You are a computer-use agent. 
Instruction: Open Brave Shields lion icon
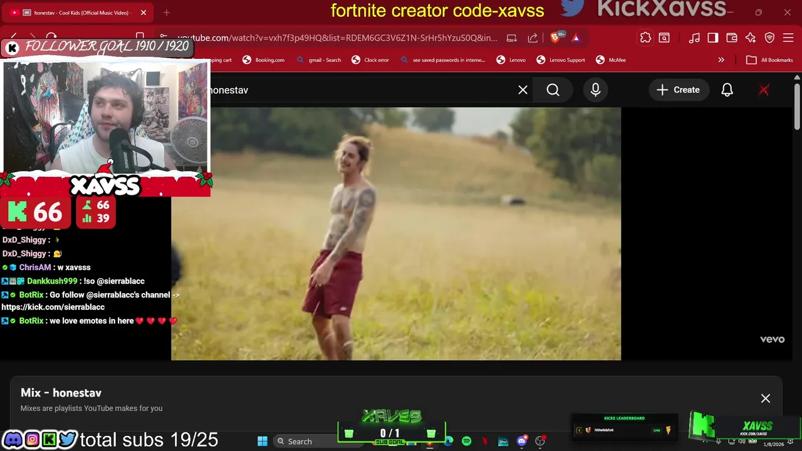click(x=555, y=38)
